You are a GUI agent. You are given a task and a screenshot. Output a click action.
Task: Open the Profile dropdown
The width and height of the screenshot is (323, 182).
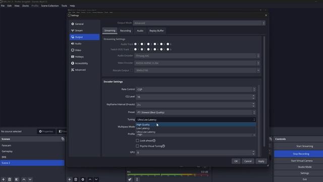196,135
